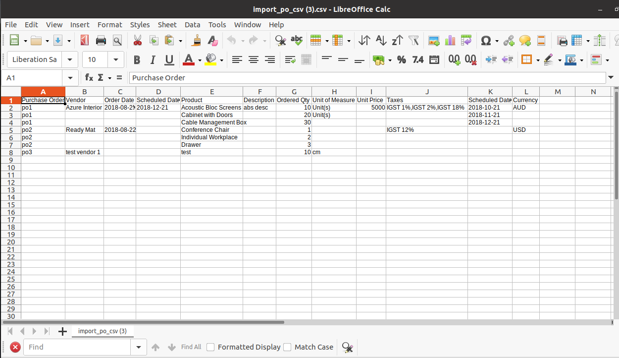This screenshot has width=619, height=358.
Task: Click the Save document icon
Action: [57, 40]
